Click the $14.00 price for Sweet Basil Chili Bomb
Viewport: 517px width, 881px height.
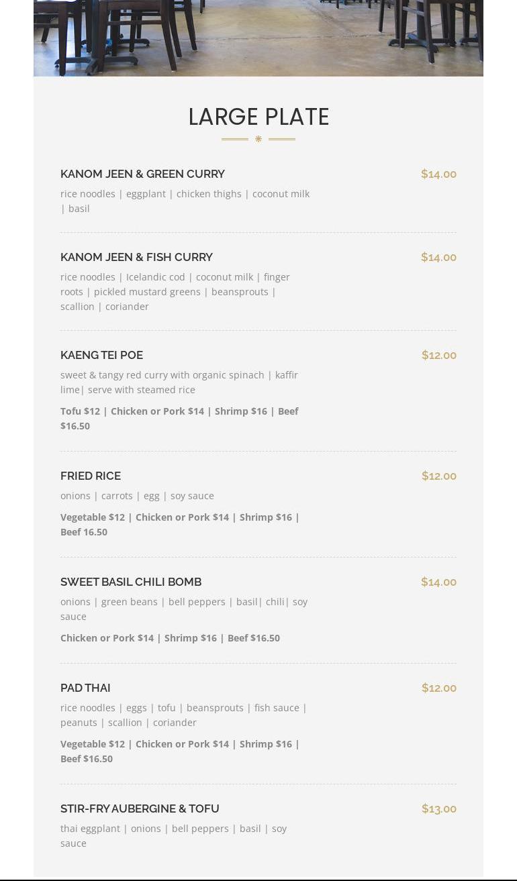click(x=438, y=582)
